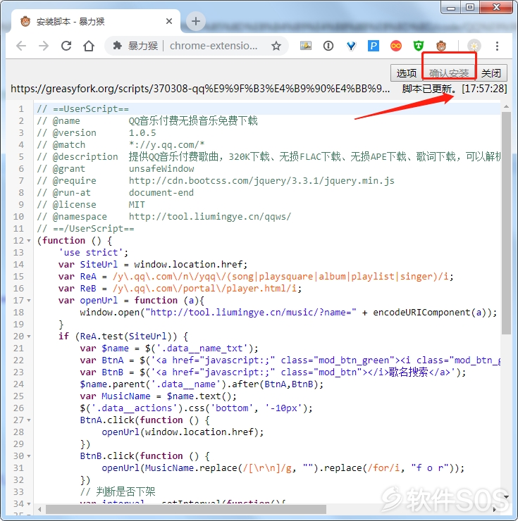Click the circled 1 password extension icon
Viewport: 518px width, 521px height.
(x=328, y=46)
